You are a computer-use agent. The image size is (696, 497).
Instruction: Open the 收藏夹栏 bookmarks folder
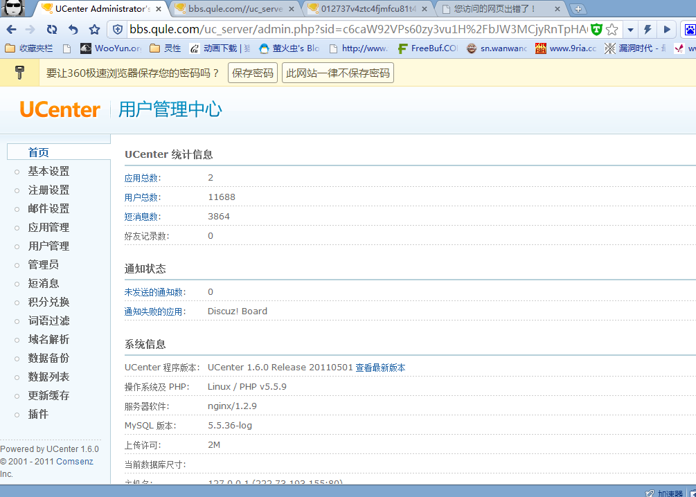[28, 48]
